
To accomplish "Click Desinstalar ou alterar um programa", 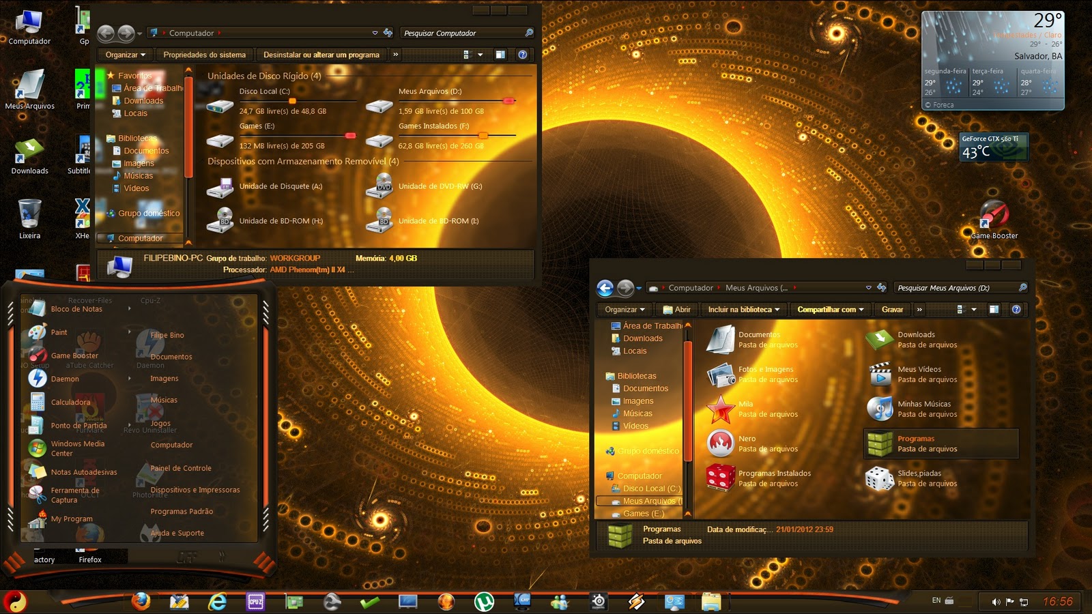I will [321, 55].
